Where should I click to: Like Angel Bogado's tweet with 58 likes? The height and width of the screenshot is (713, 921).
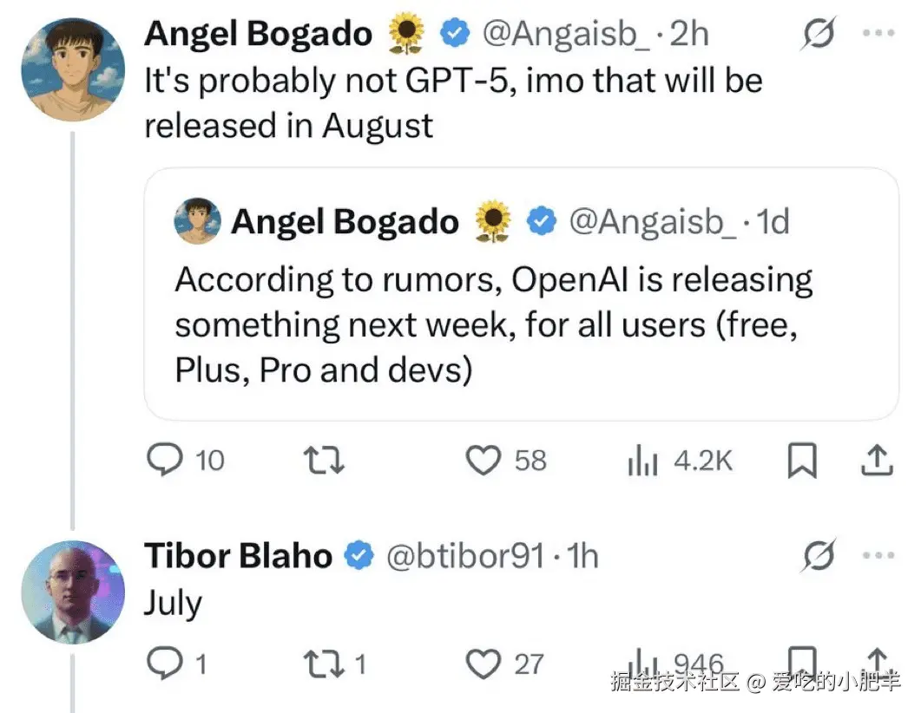pyautogui.click(x=484, y=460)
